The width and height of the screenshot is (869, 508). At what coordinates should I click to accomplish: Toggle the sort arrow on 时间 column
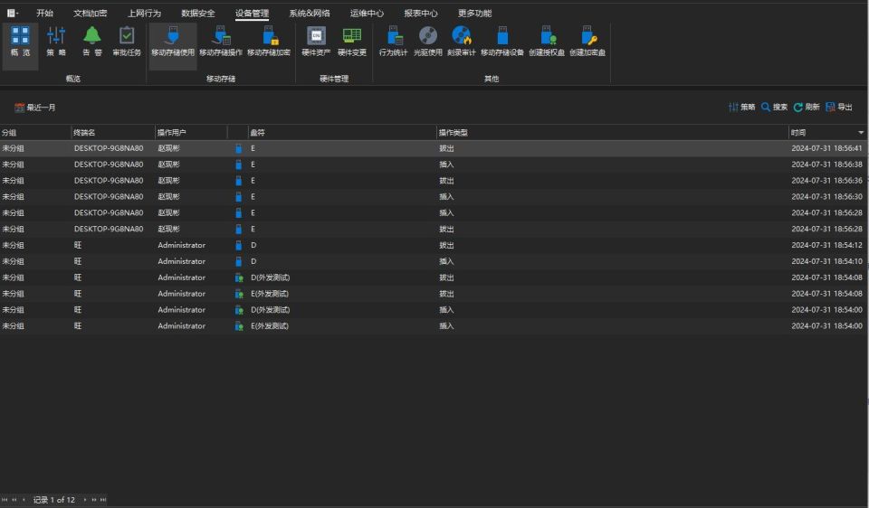pyautogui.click(x=861, y=133)
